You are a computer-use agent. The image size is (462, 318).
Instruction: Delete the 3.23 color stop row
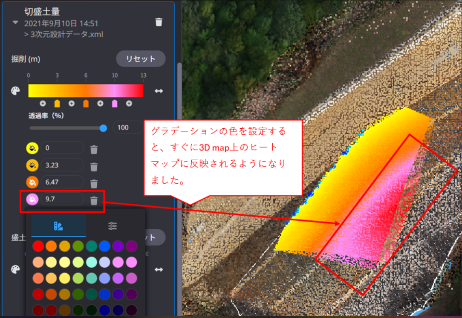[94, 166]
